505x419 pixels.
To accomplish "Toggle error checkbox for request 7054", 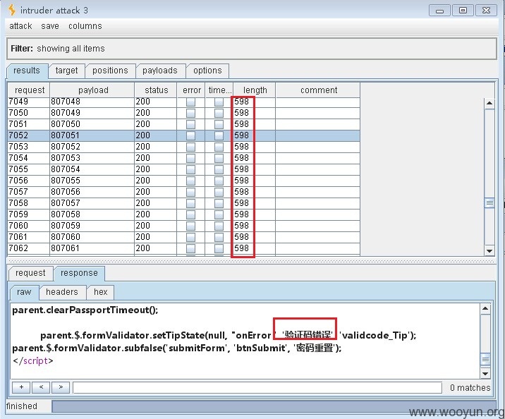I will (x=190, y=158).
